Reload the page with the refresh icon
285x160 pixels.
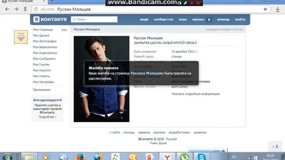36,9
